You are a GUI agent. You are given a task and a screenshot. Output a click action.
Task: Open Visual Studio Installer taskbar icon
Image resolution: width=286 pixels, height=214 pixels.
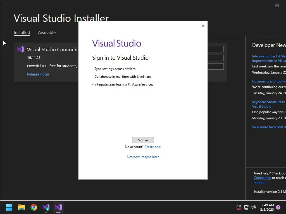[46, 207]
